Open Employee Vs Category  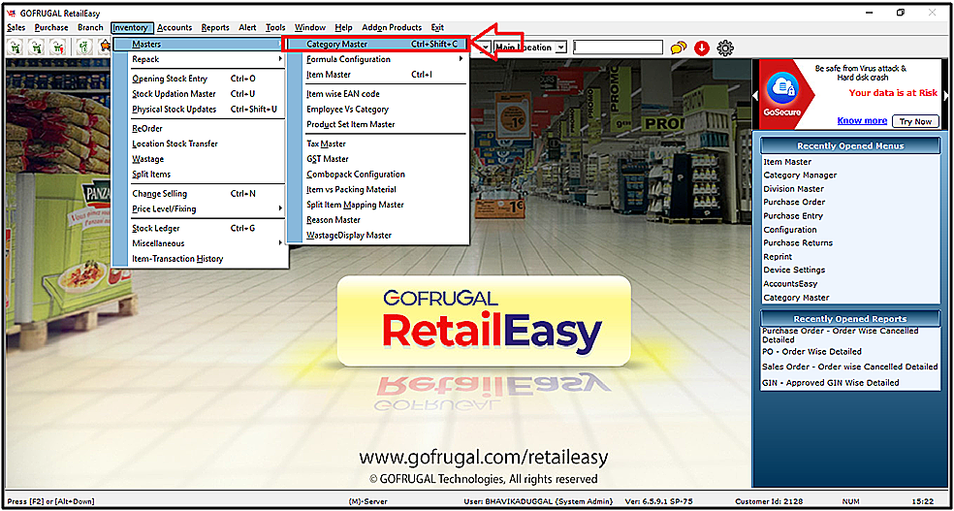[x=376, y=109]
